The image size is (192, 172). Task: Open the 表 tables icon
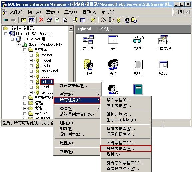[x=113, y=40]
